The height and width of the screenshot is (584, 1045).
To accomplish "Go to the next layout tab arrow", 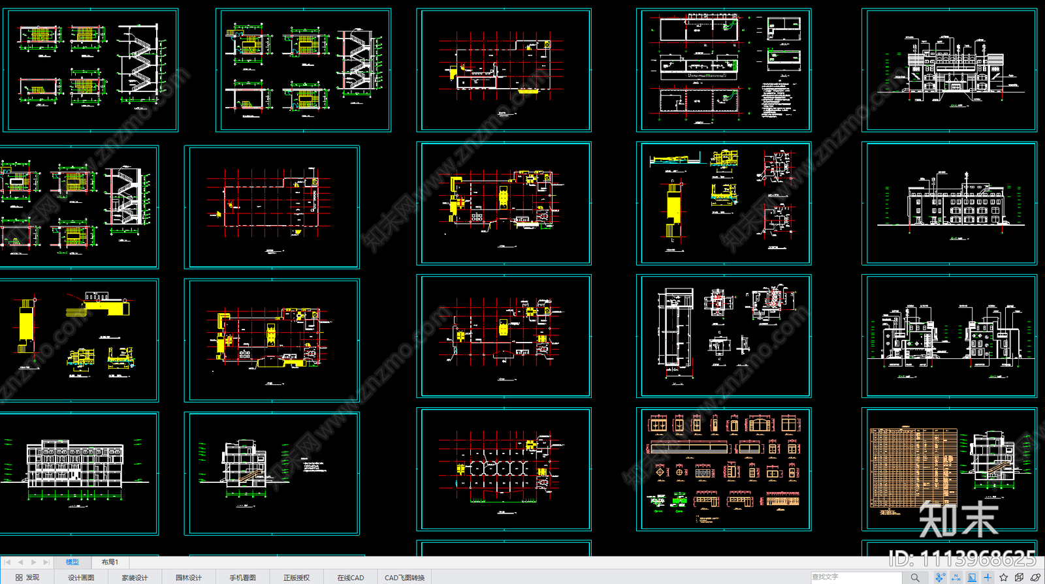I will coord(33,562).
